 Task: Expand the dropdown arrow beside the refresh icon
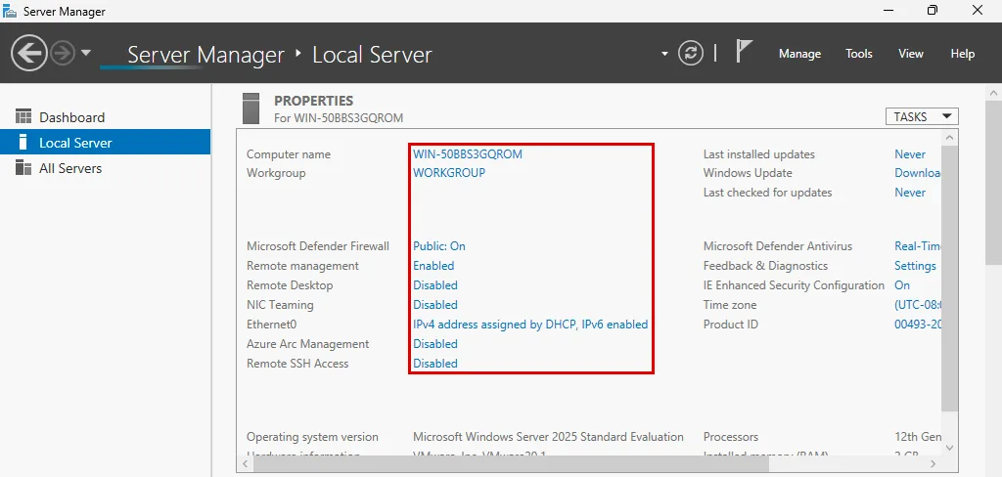click(664, 54)
